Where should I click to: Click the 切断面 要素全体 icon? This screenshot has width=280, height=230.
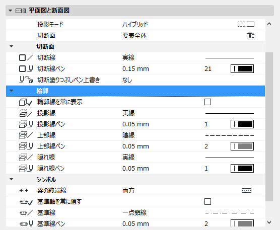pyautogui.click(x=250, y=36)
